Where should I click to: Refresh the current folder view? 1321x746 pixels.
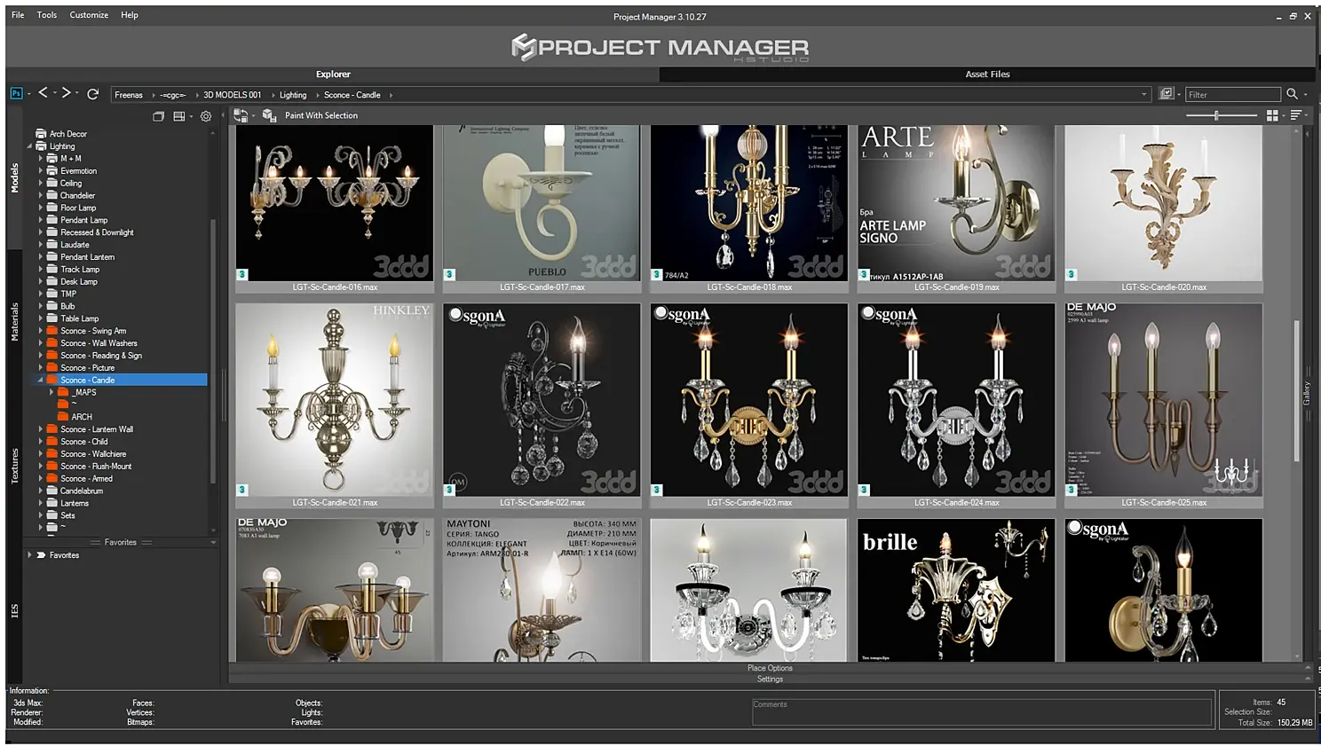(92, 94)
